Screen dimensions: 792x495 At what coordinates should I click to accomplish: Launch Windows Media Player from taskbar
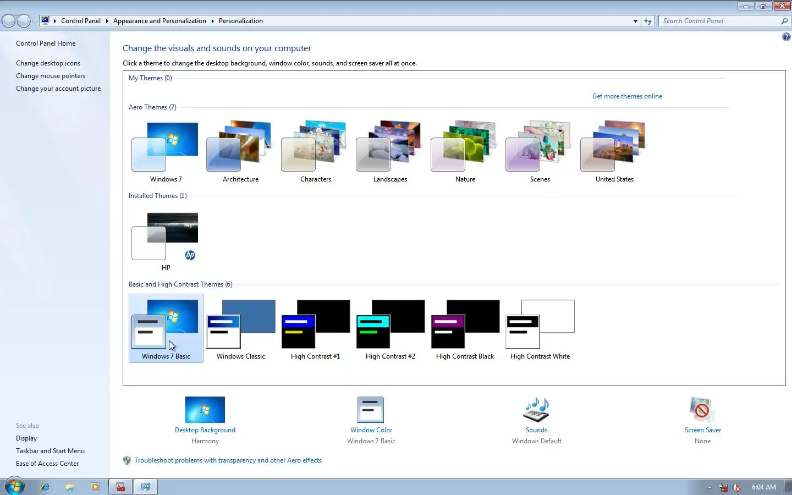pos(95,487)
